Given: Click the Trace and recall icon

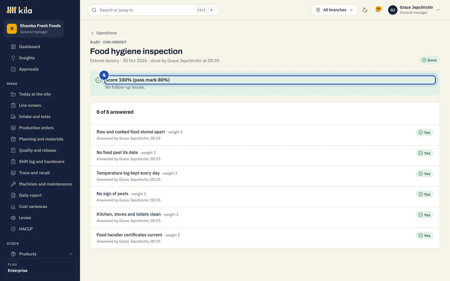Looking at the screenshot, I should (x=13, y=173).
